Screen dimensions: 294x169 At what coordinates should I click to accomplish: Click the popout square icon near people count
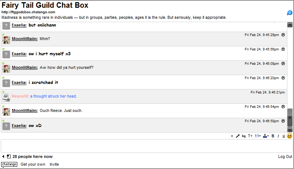click(x=9, y=156)
